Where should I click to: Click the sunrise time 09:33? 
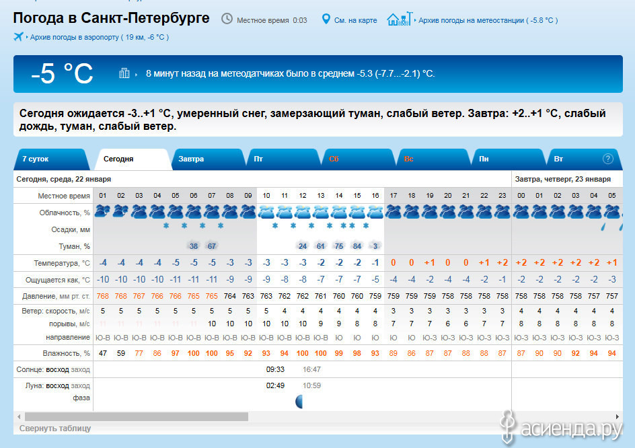(x=275, y=369)
